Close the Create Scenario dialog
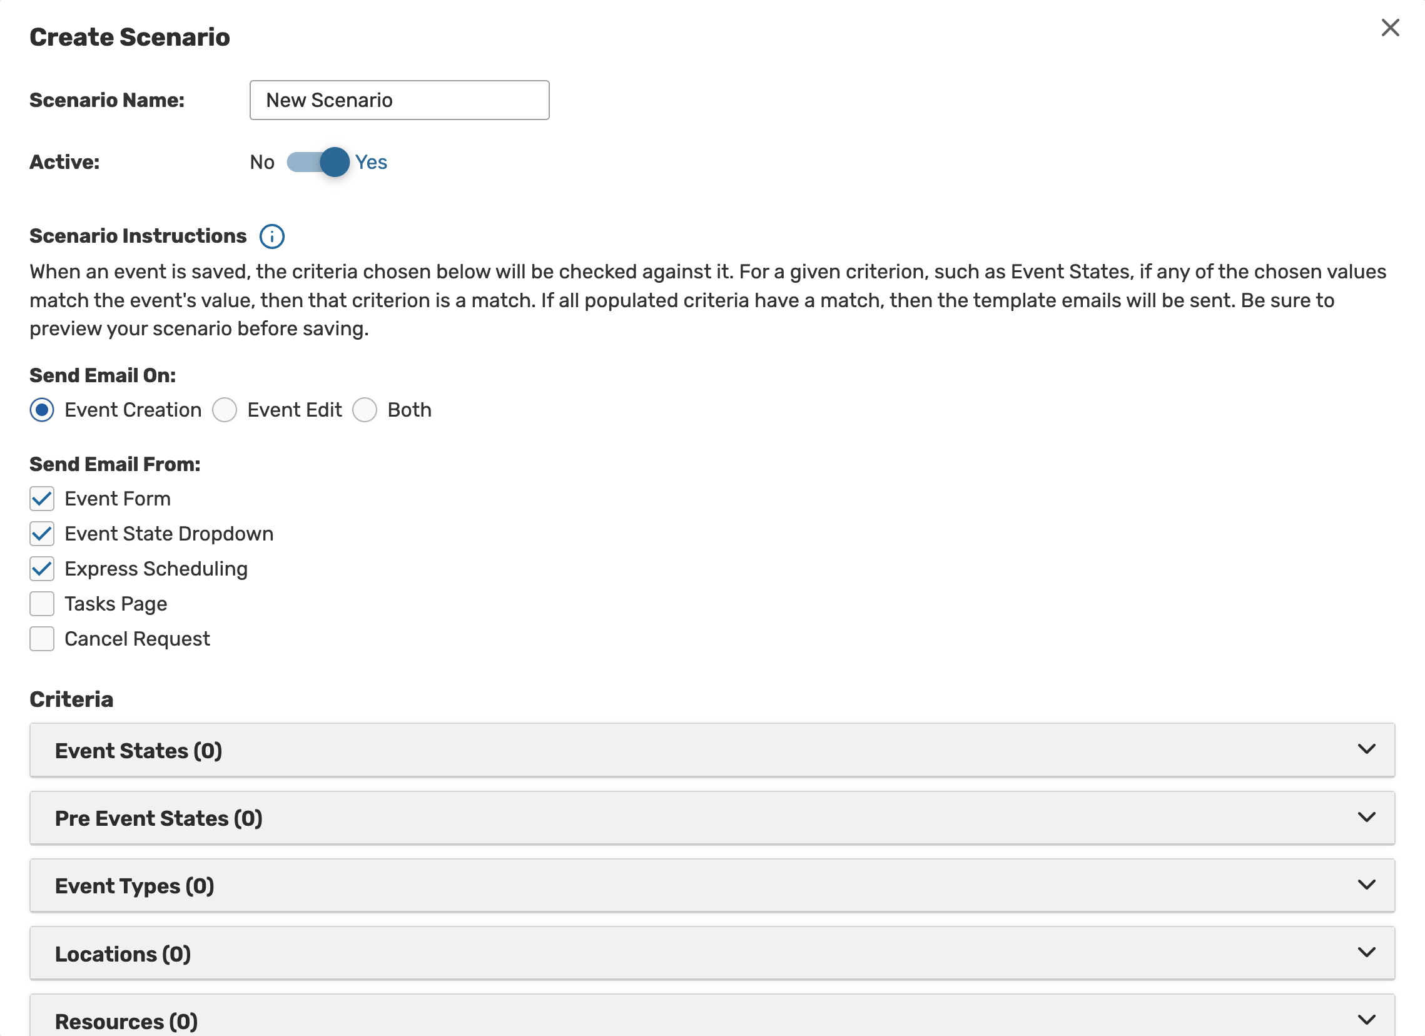 click(x=1390, y=28)
